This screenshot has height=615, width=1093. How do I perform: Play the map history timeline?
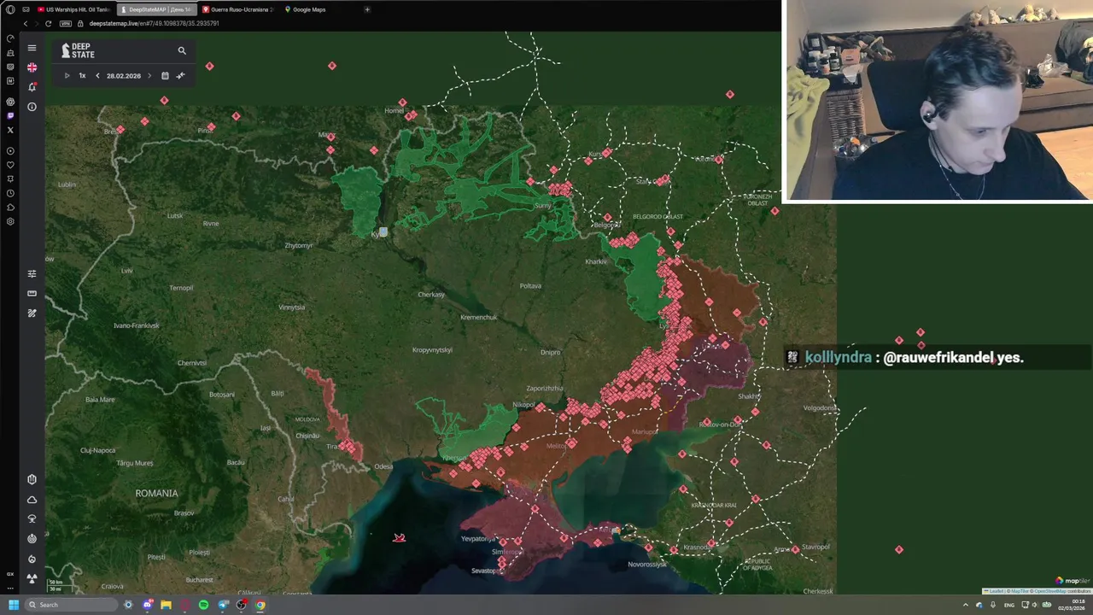(67, 76)
